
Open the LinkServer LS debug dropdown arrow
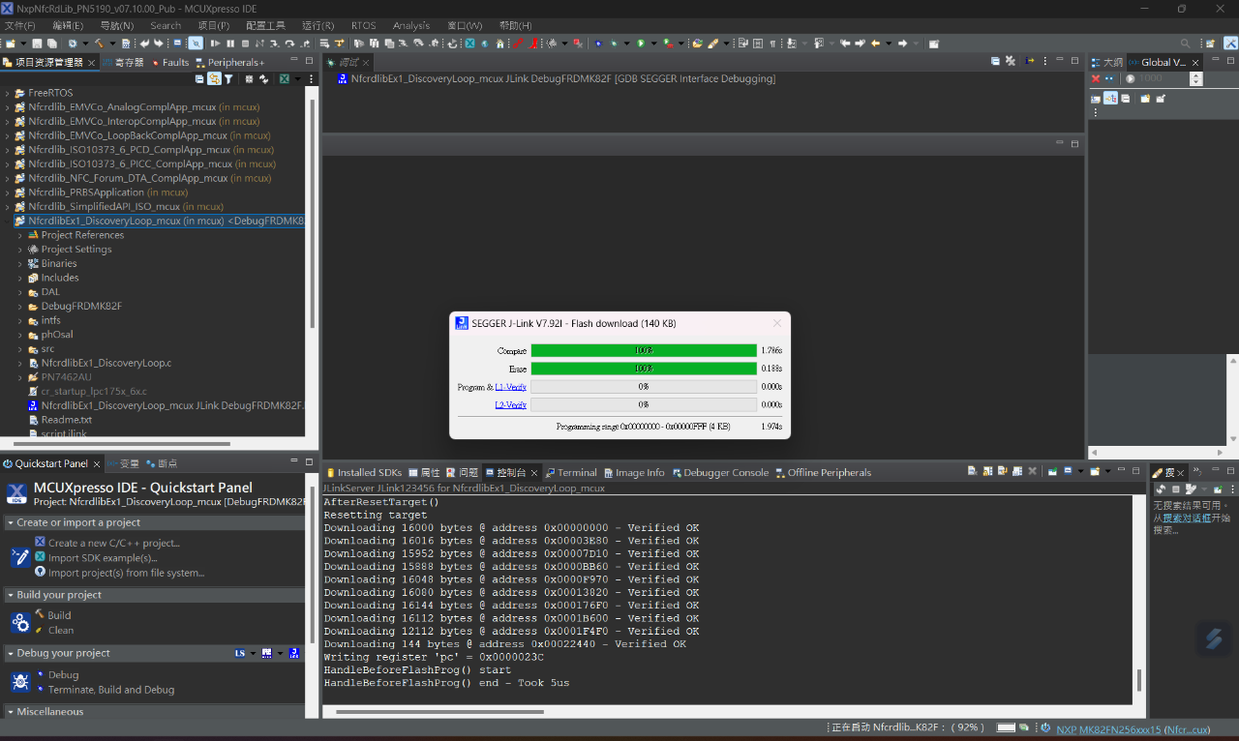pyautogui.click(x=253, y=654)
